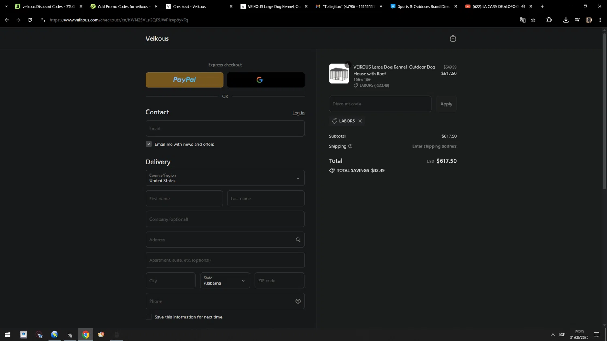The image size is (607, 341).
Task: Open the ESP keyboard language indicator
Action: pos(562,335)
